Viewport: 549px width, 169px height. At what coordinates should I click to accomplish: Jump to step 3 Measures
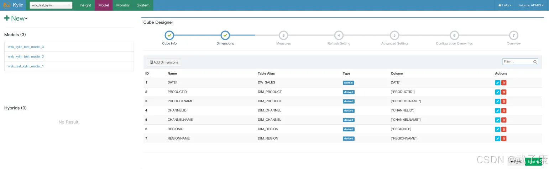coord(283,36)
